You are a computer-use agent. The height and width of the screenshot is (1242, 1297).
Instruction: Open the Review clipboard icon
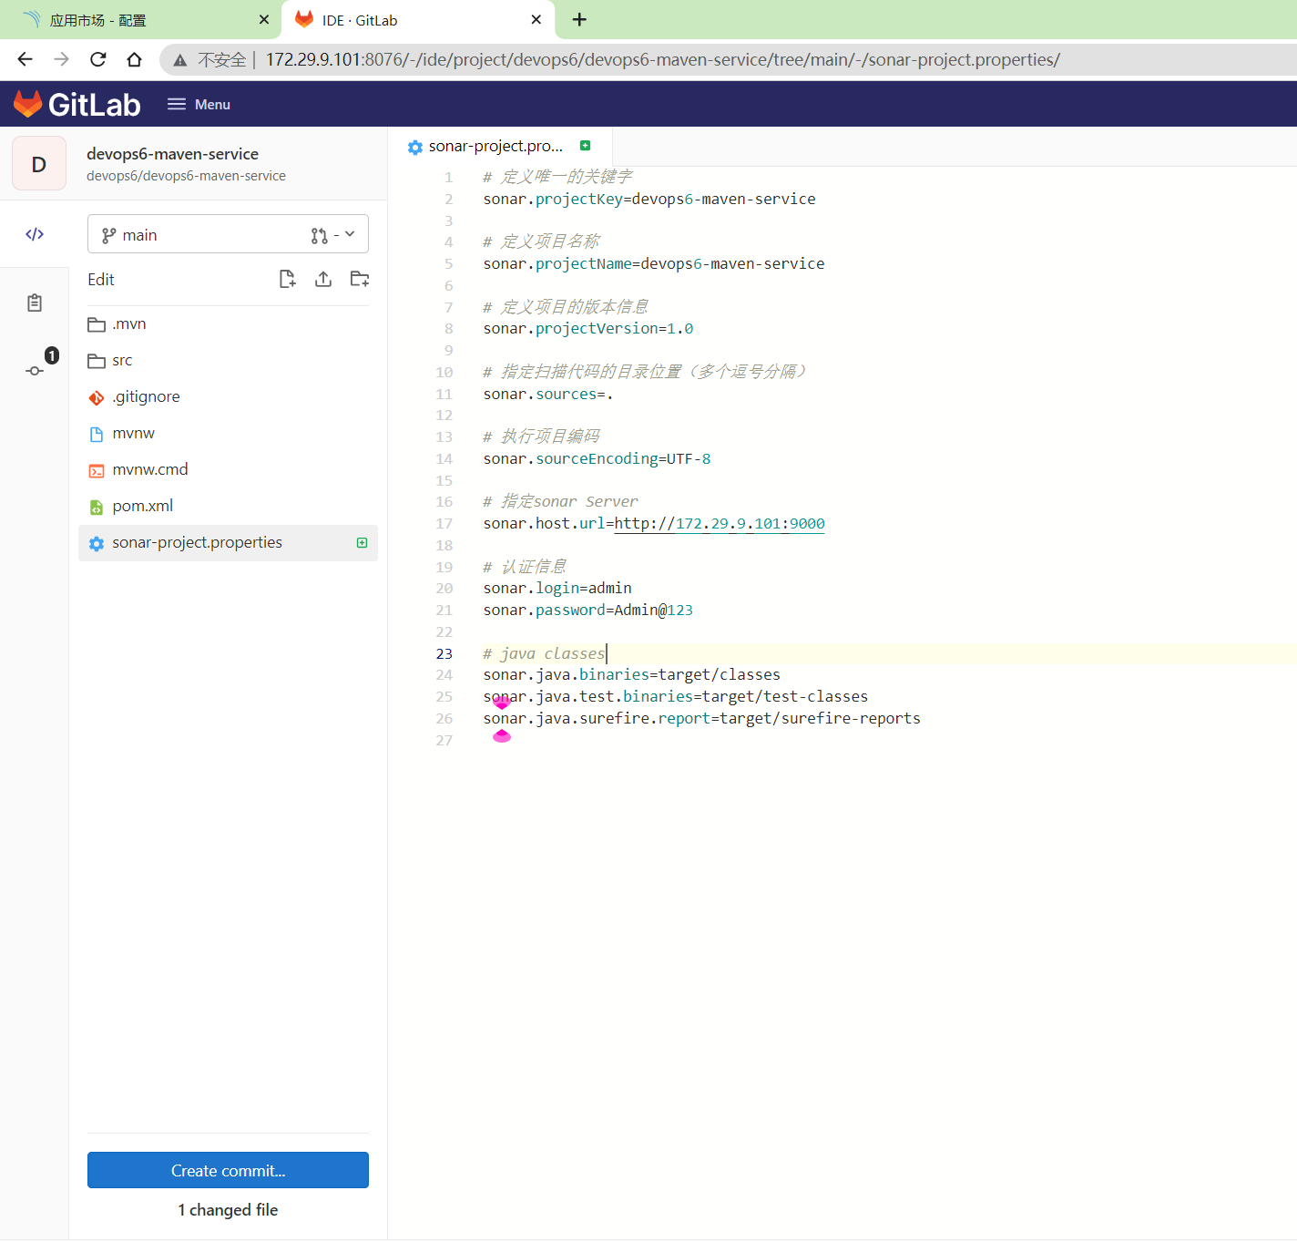pyautogui.click(x=35, y=303)
